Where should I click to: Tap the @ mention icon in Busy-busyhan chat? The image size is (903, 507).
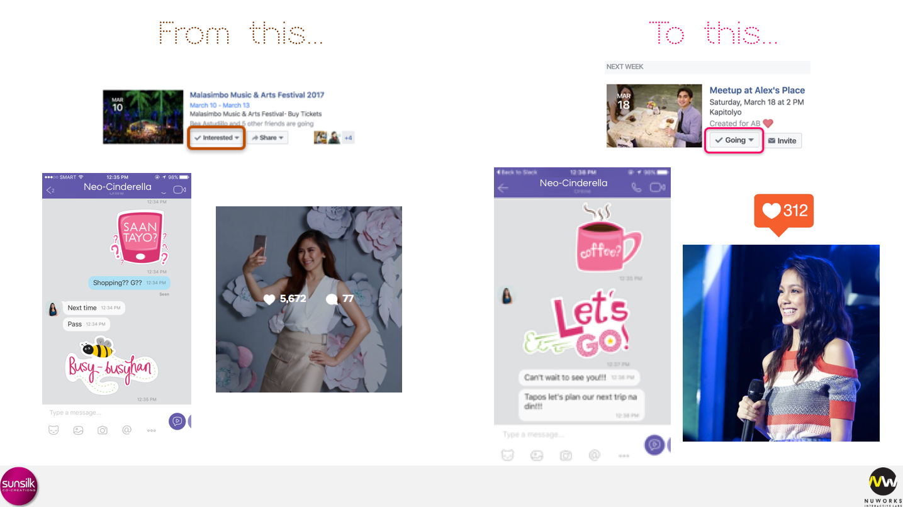coord(126,430)
